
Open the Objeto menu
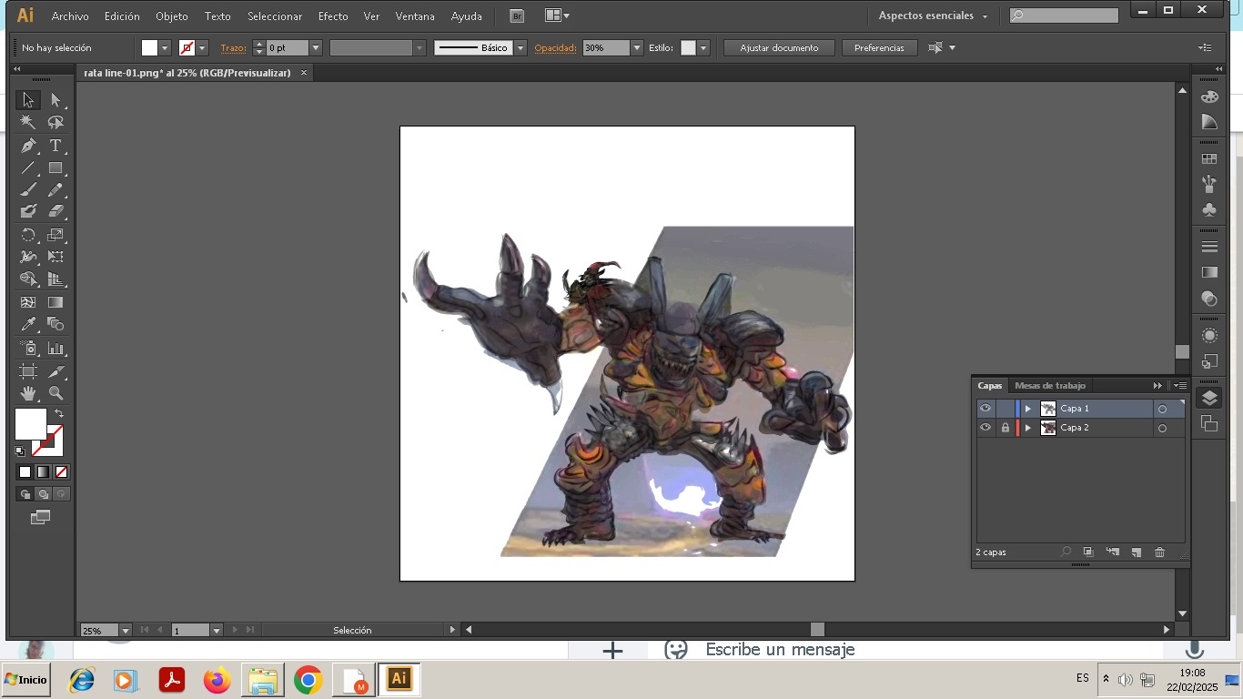[x=171, y=16]
